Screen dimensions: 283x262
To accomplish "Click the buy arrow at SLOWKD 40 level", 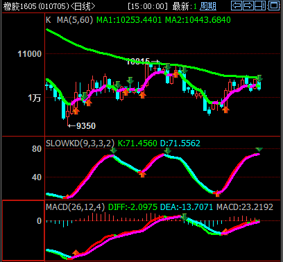I will point(142,174).
